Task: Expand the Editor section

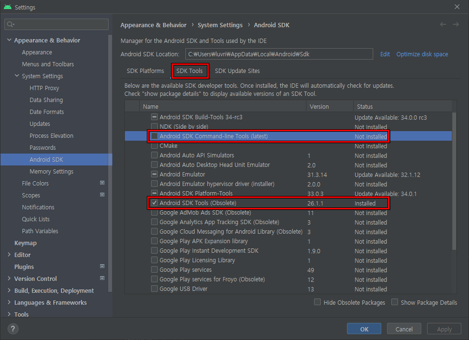Action: (9, 255)
